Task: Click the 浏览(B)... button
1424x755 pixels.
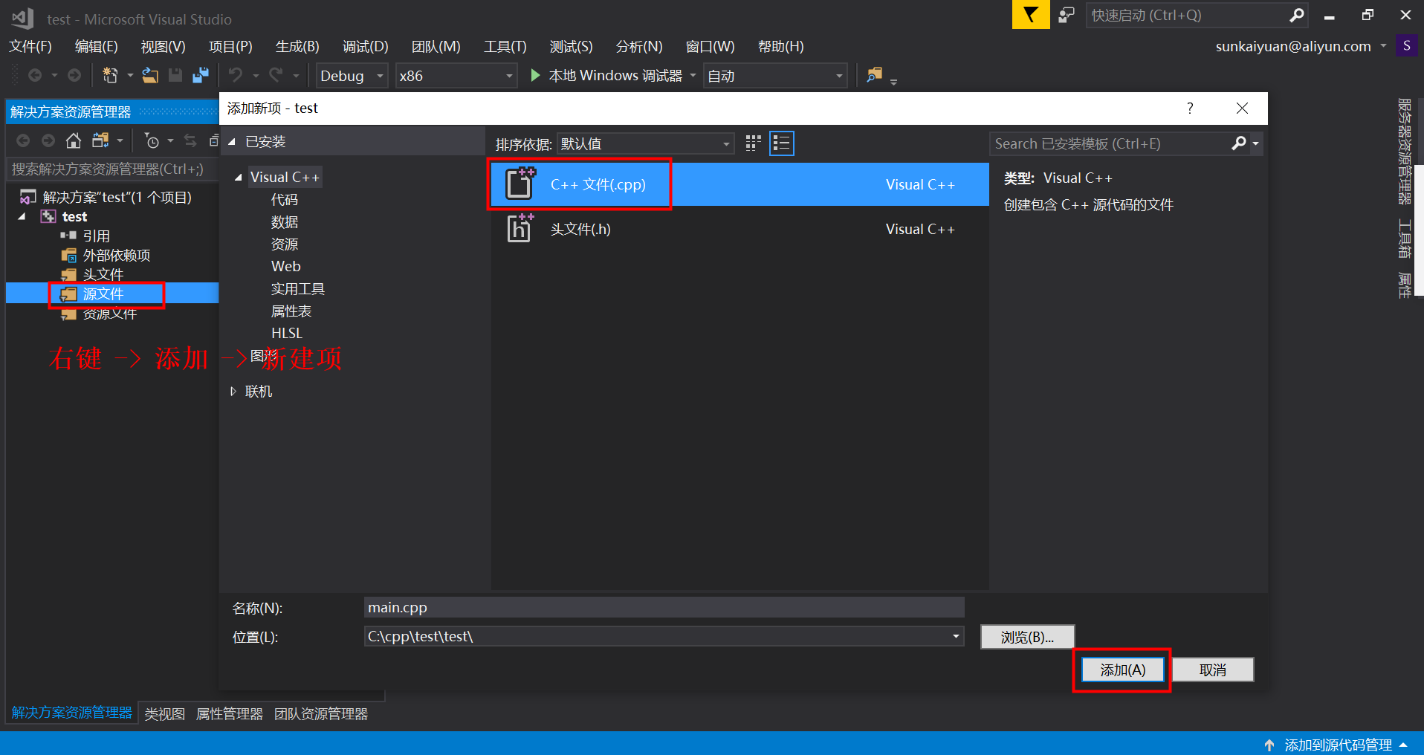Action: (x=1027, y=637)
